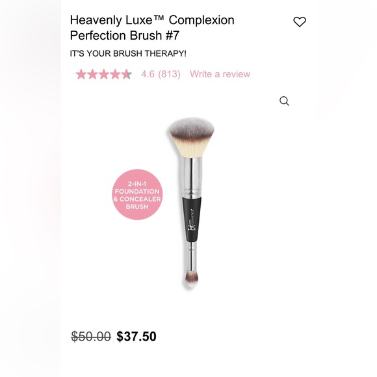Click the IT'S YOUR BRUSH THERAPY tagline
The width and height of the screenshot is (377, 377).
click(x=128, y=53)
